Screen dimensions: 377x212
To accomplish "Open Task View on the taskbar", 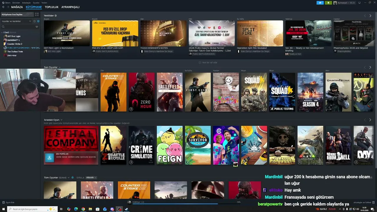I will point(61,209).
